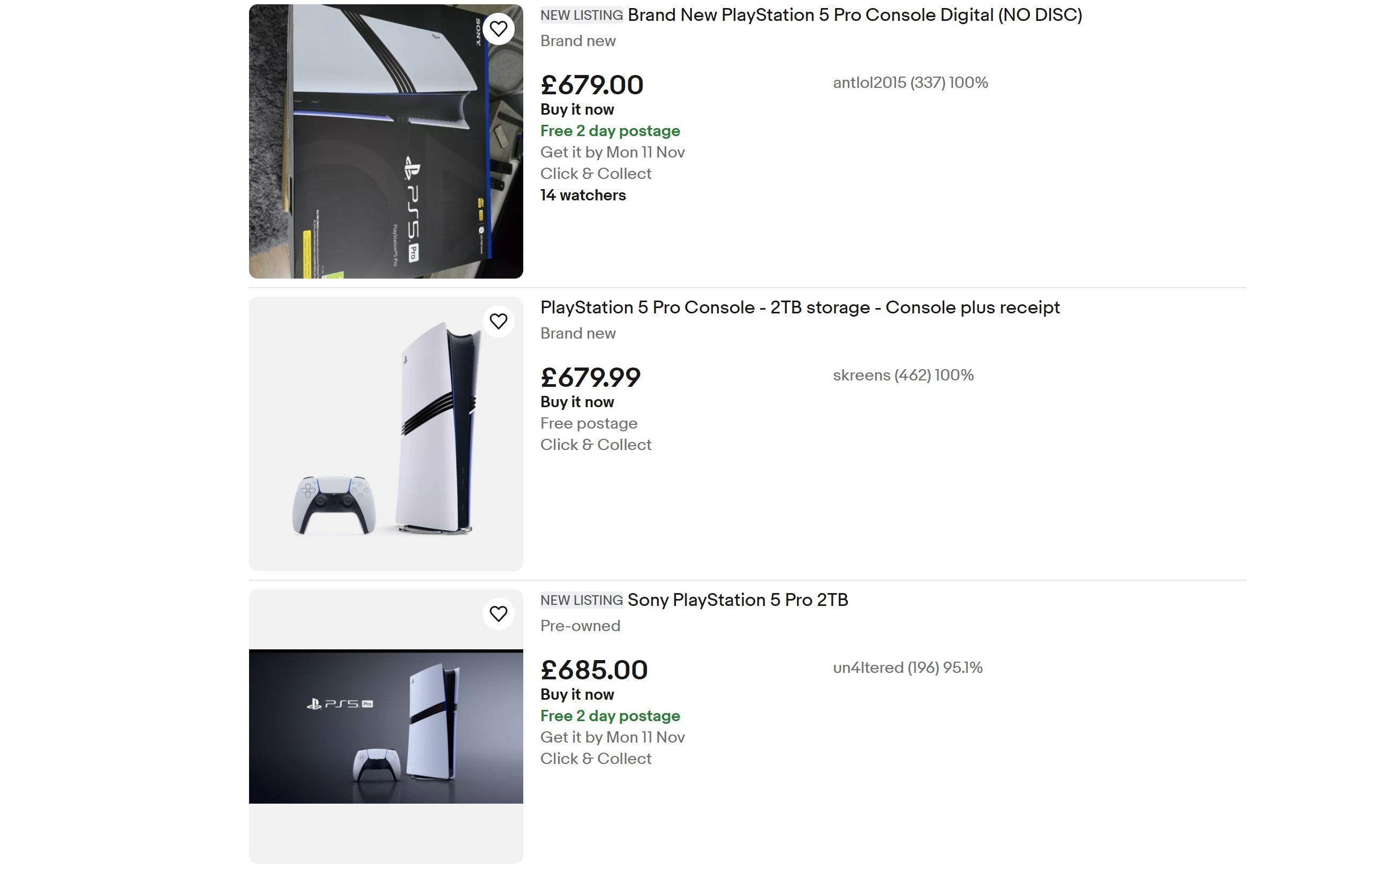Open the dark PS5 Pro promo banner image
The height and width of the screenshot is (869, 1385).
[x=386, y=726]
